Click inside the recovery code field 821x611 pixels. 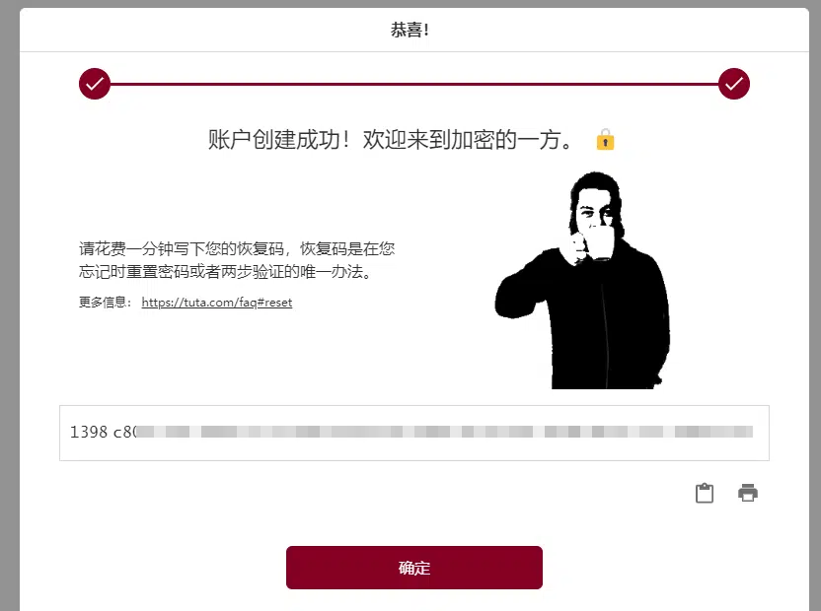414,434
